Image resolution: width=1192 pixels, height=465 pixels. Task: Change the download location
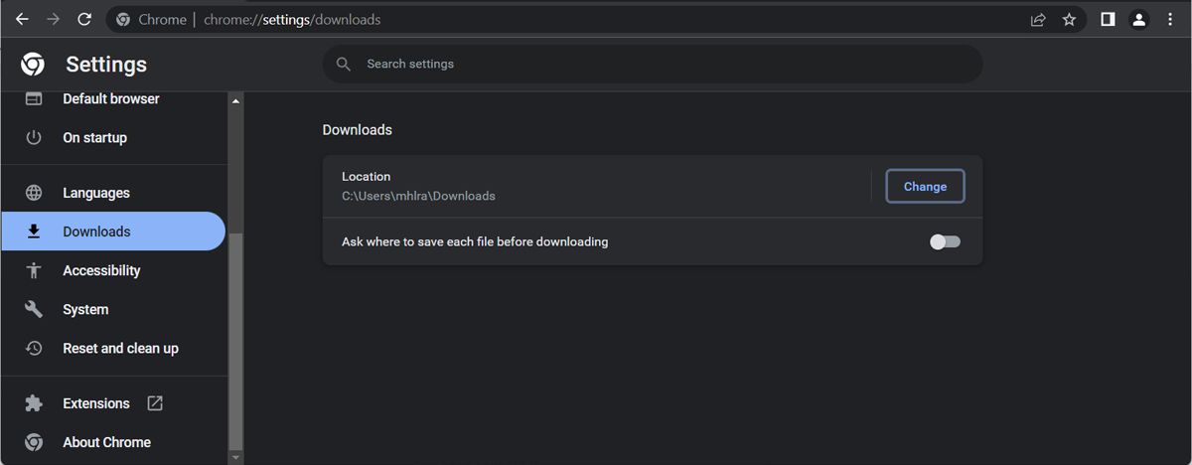coord(925,187)
